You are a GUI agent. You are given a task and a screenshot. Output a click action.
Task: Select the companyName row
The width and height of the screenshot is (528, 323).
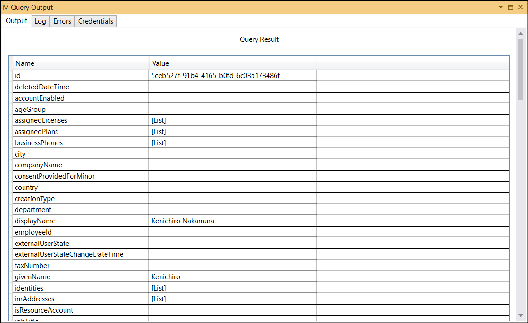click(261, 165)
